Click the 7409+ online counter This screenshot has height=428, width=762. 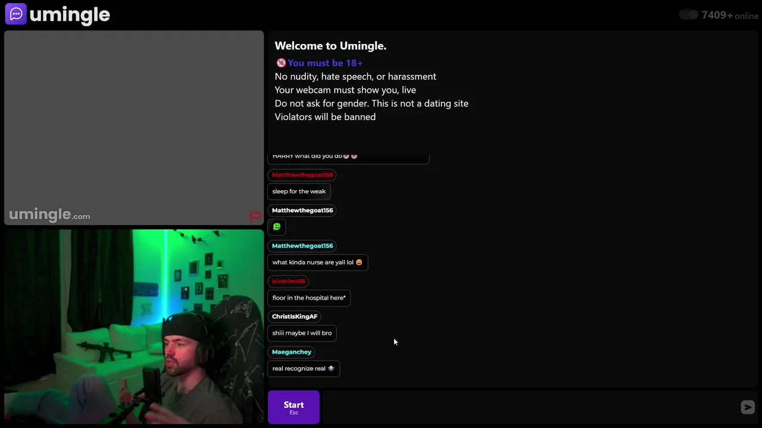click(730, 15)
